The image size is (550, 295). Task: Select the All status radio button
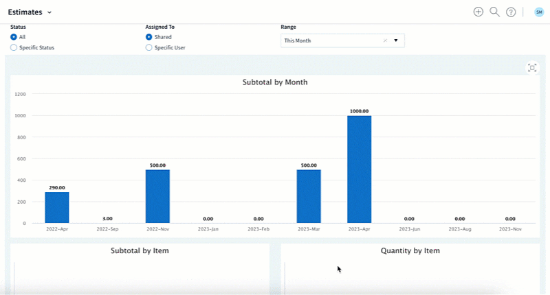click(x=14, y=37)
